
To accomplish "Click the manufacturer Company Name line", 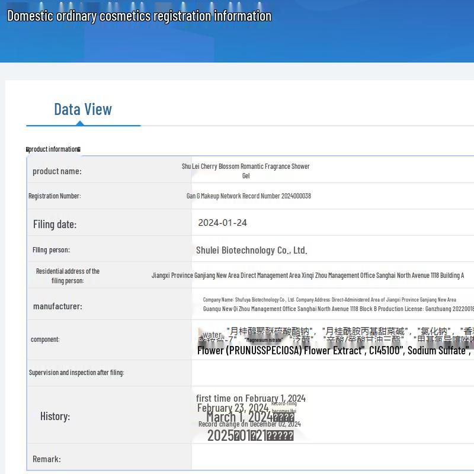I will click(x=329, y=300).
